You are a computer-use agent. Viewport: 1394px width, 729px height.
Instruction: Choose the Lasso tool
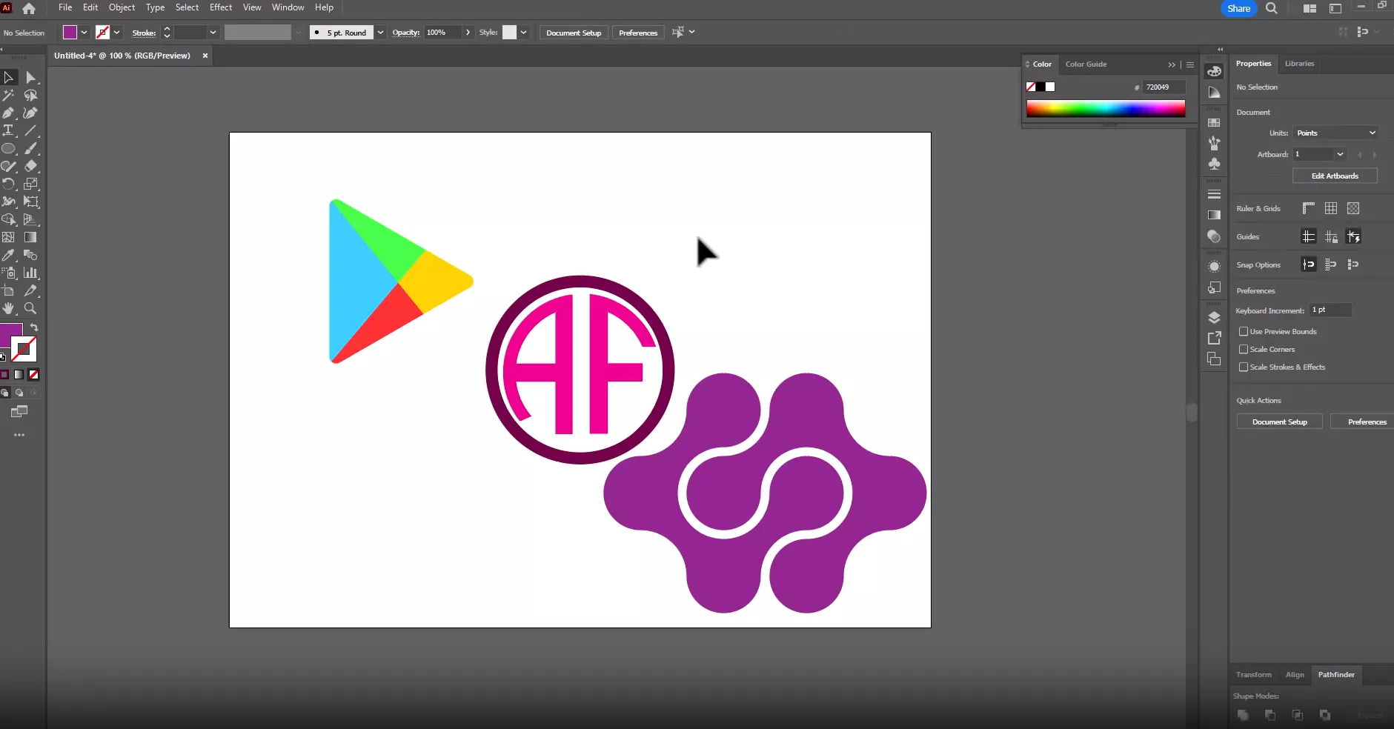(30, 95)
